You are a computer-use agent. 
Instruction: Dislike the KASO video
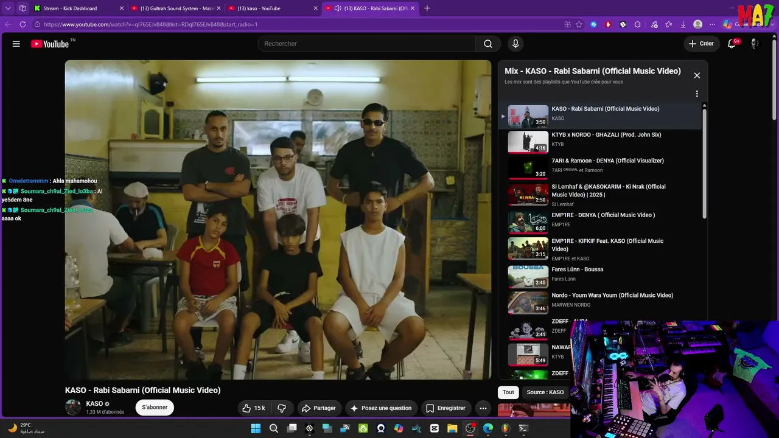[x=282, y=408]
